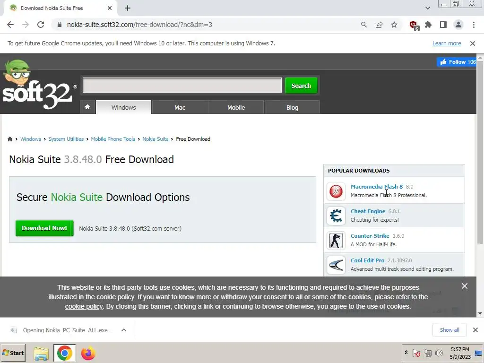Viewport: 484px width, 363px height.
Task: Click the Soft32 logo
Action: tap(39, 84)
